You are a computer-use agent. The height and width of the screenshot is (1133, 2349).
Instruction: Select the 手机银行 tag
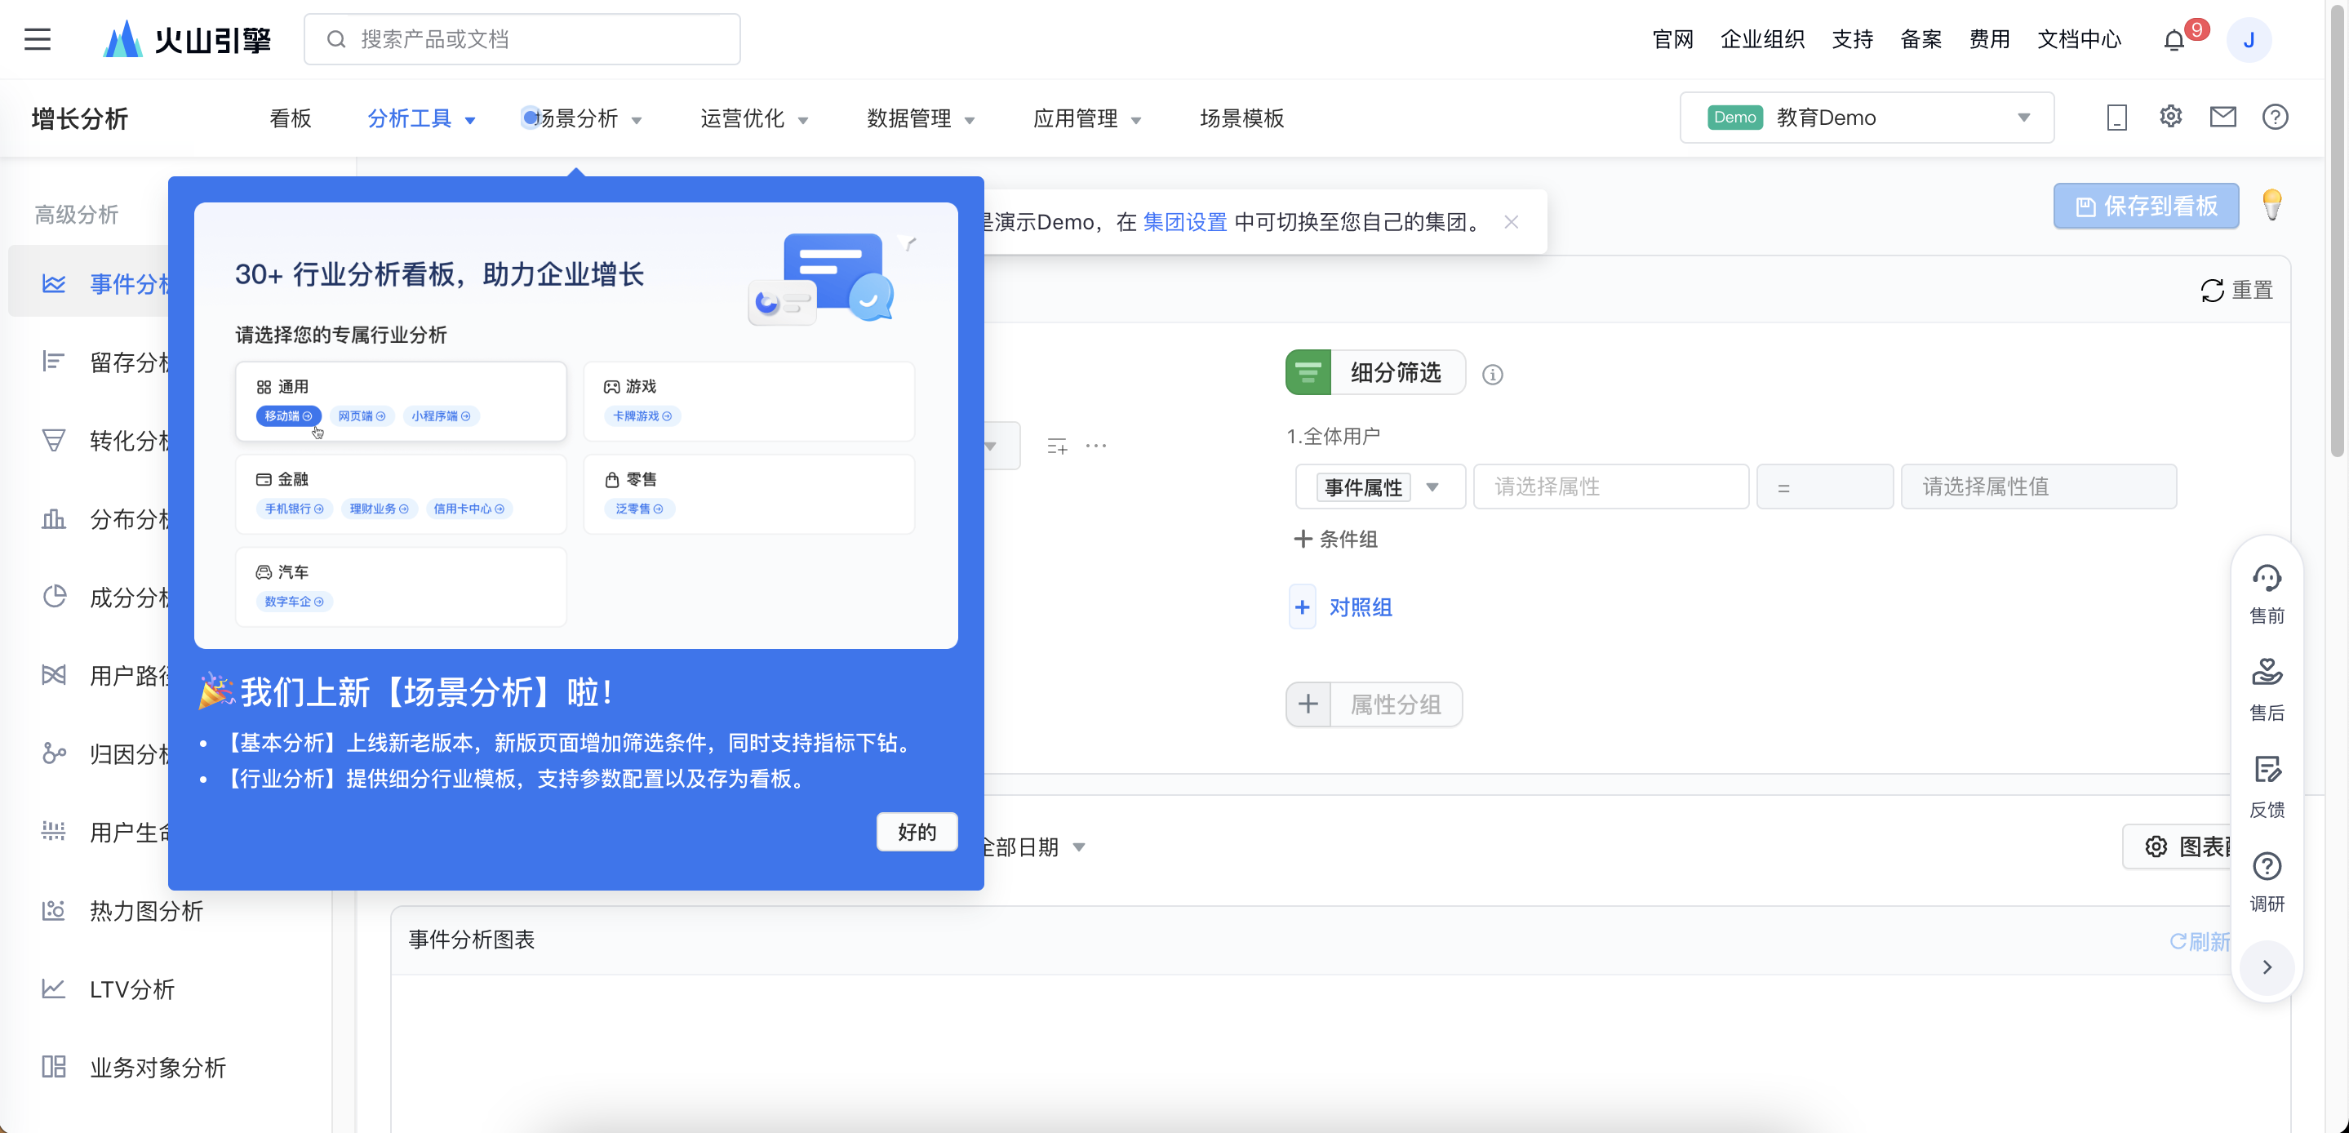(294, 509)
